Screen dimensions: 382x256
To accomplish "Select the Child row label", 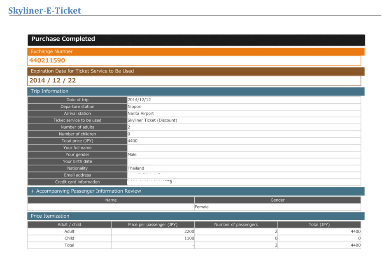I will 69,238.
